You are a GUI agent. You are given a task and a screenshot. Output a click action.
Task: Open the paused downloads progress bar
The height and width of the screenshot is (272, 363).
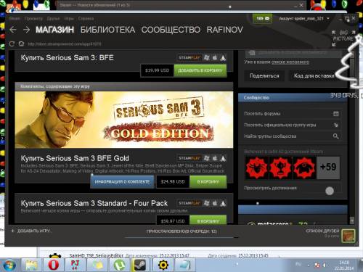pos(181,234)
